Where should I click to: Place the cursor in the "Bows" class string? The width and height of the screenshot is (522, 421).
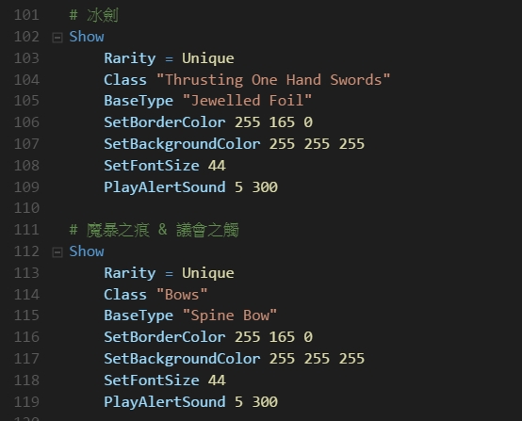182,295
